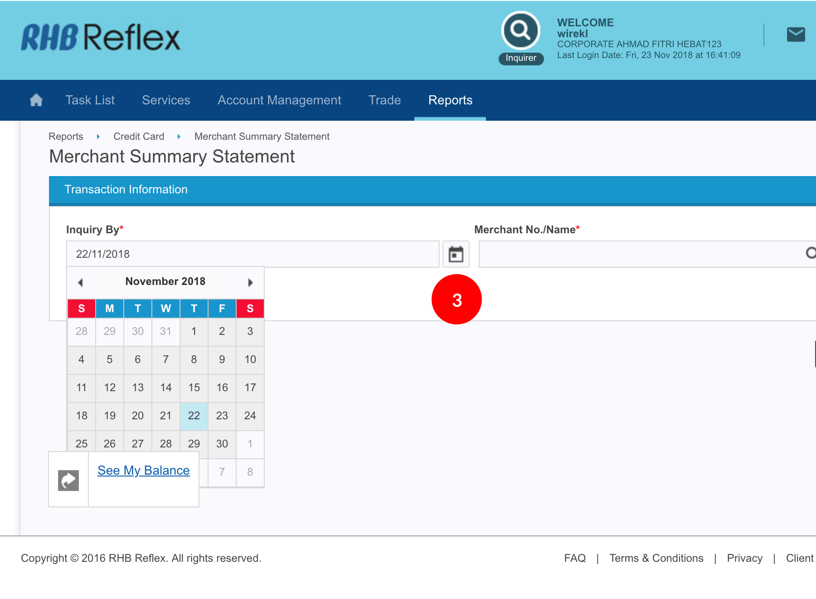Open the calendar date picker icon
Screen dimensions: 816x599
pos(456,254)
